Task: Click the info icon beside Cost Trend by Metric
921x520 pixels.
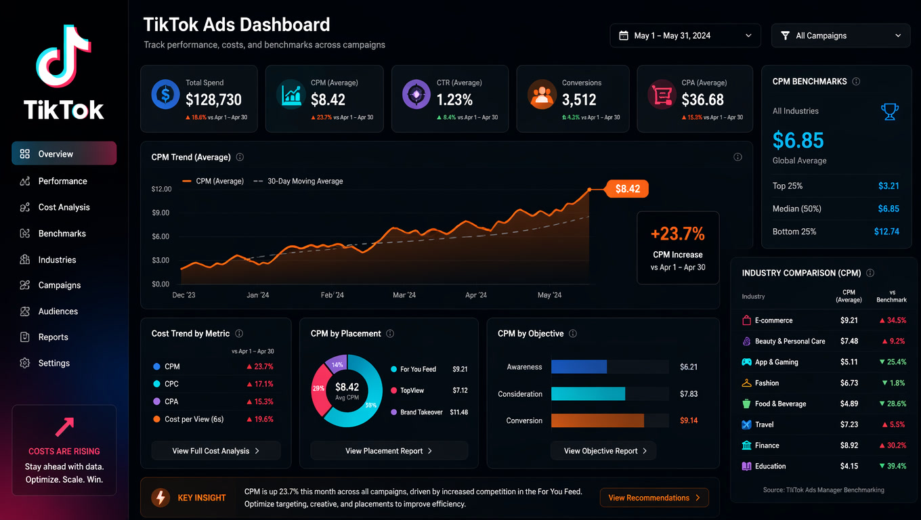Action: [239, 333]
